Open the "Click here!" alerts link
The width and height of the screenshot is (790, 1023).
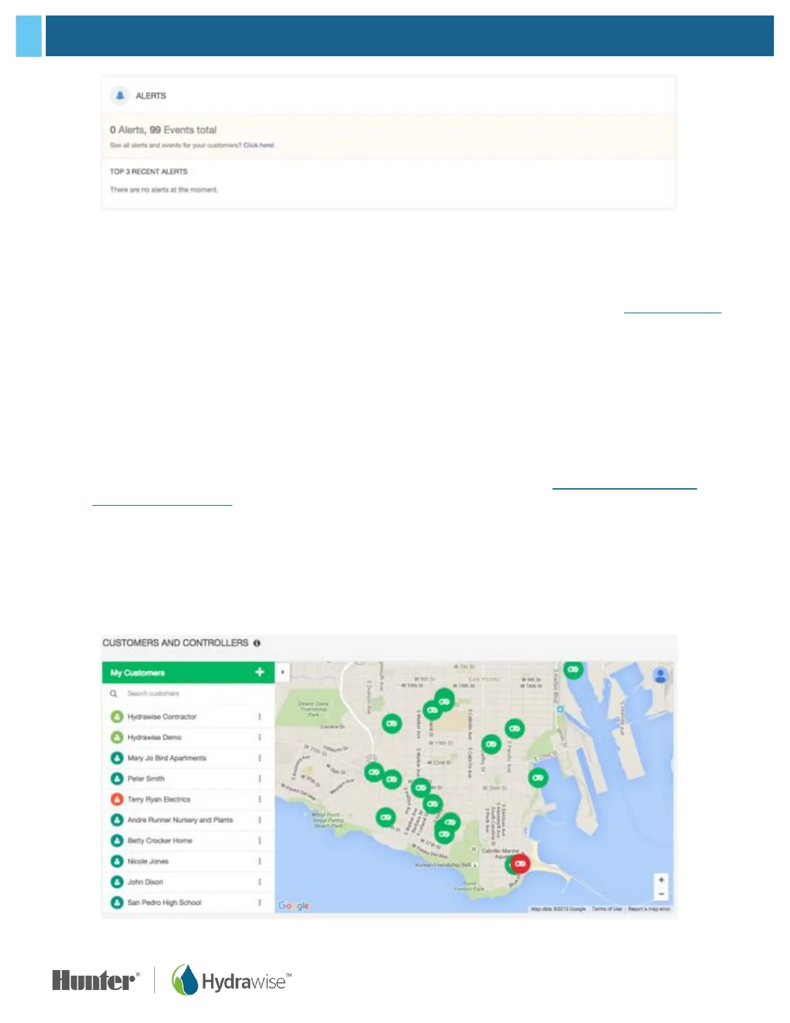pos(259,145)
